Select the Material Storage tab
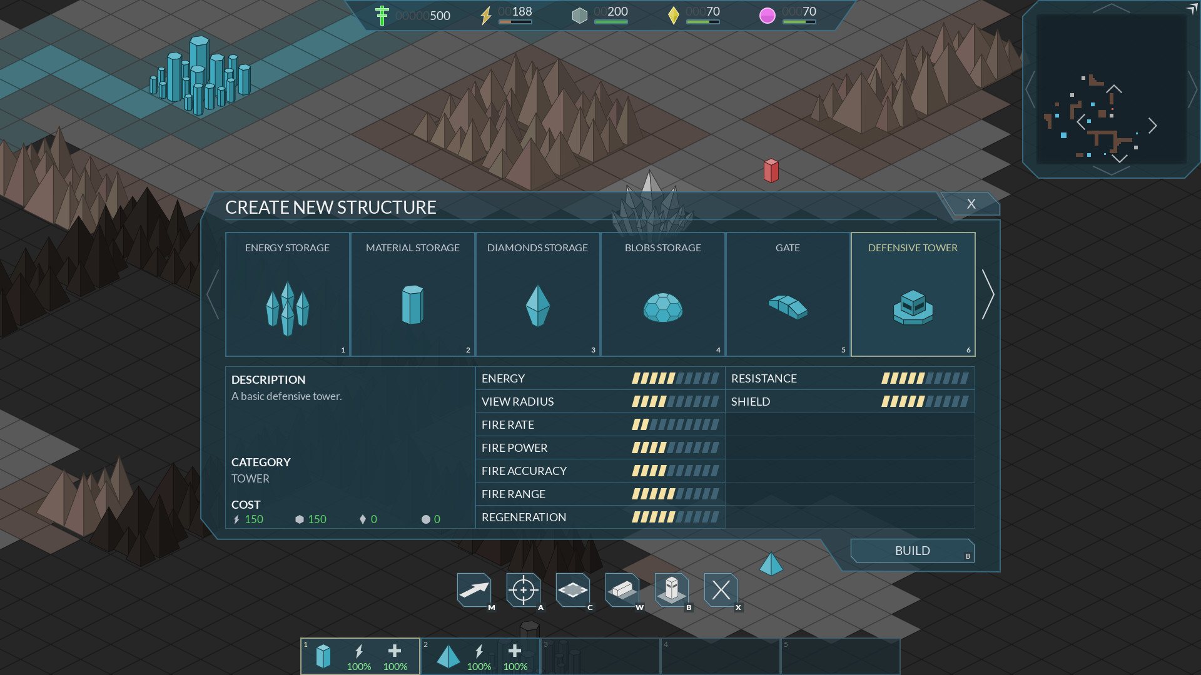 (412, 294)
